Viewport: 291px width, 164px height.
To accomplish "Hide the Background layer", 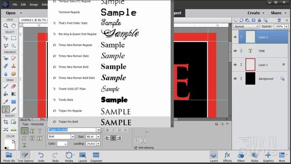I will click(235, 78).
